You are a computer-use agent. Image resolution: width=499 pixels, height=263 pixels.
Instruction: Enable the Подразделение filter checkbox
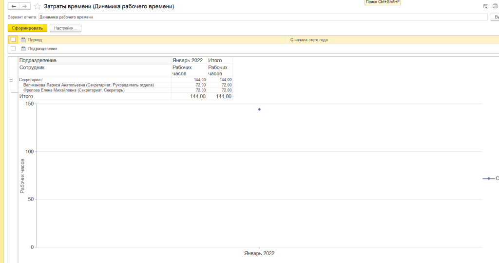coord(13,49)
